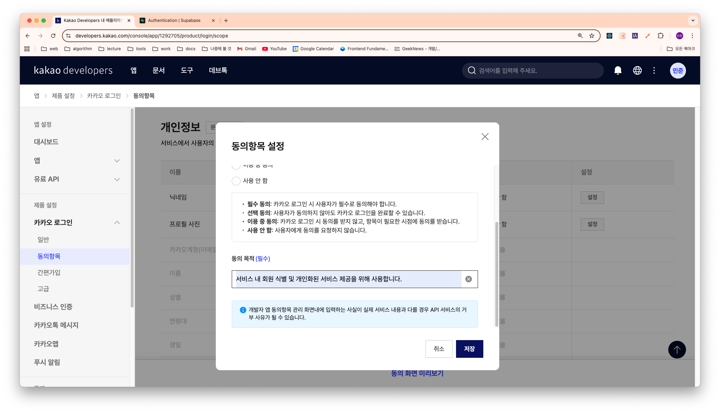The width and height of the screenshot is (720, 413).
Task: Bookmark page with star icon
Action: (x=592, y=36)
